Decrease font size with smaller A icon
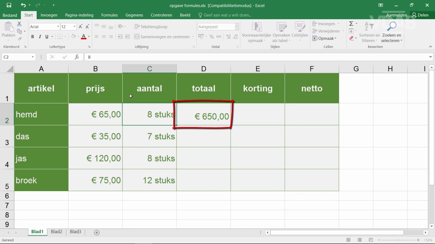Screen dimensions: 435x244 tap(88, 26)
